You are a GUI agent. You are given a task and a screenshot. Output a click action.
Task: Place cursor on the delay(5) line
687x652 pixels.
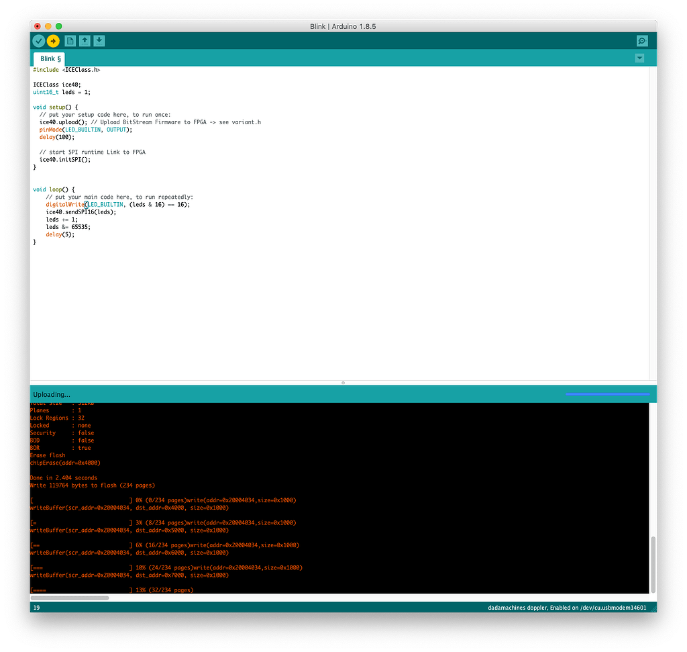[60, 234]
